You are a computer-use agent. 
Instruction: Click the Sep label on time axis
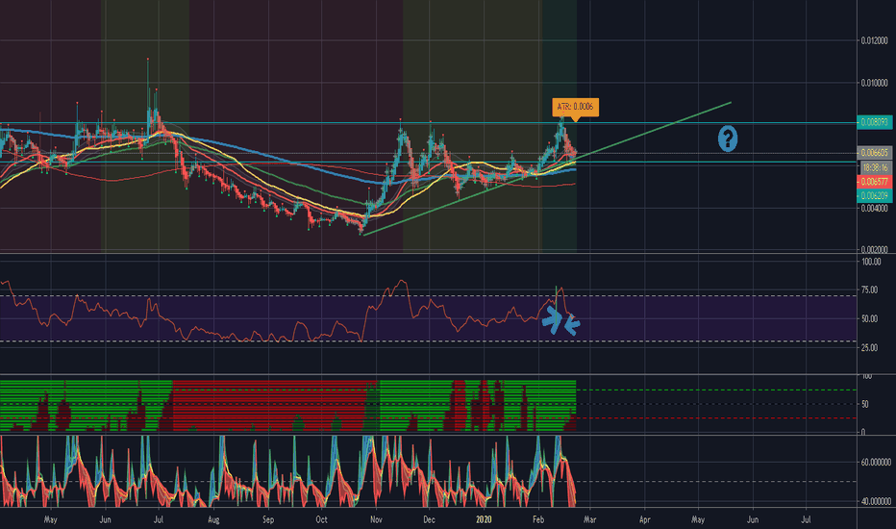click(x=268, y=519)
